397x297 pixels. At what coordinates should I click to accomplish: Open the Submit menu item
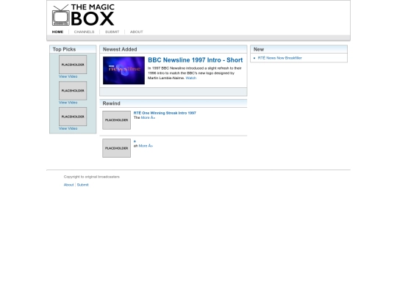click(x=112, y=32)
